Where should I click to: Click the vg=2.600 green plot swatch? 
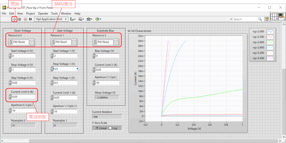(270, 42)
